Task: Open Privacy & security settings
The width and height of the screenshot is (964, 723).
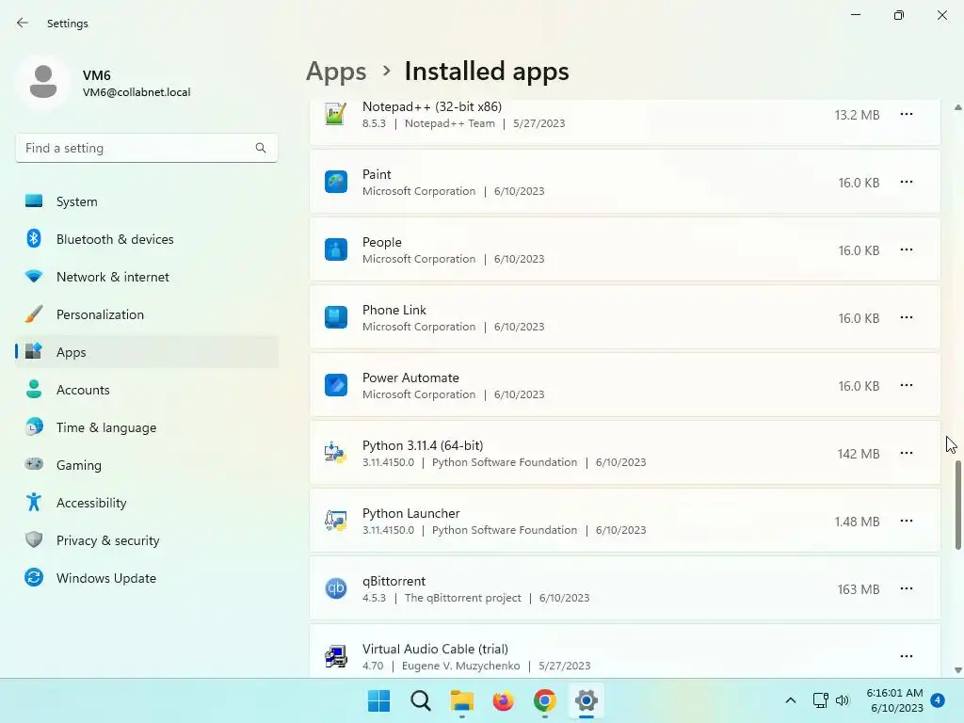Action: click(x=147, y=540)
